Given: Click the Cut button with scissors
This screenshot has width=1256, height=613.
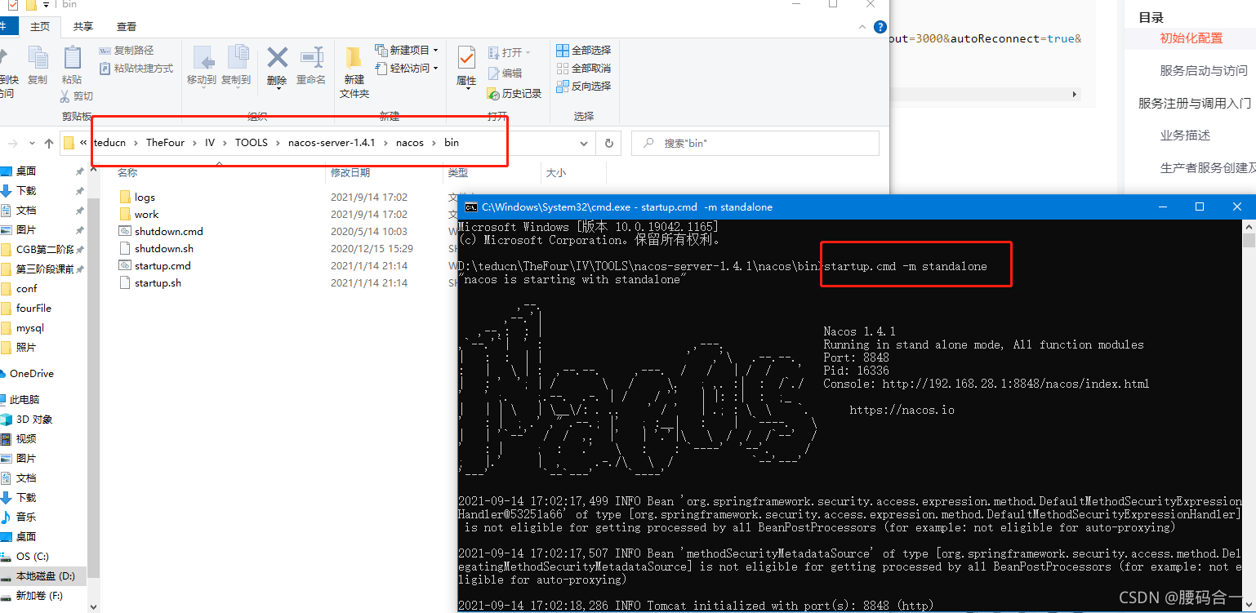Looking at the screenshot, I should click(x=76, y=96).
